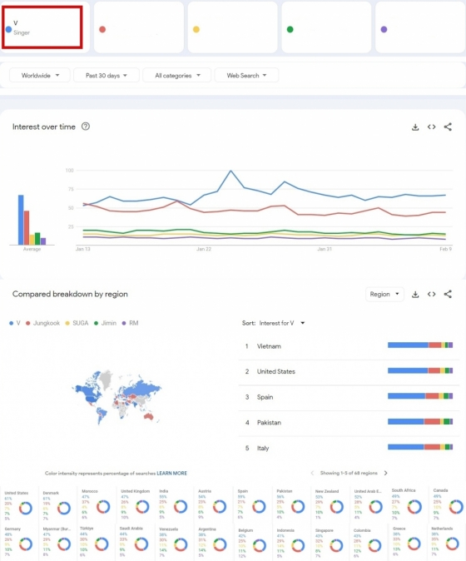466x561 pixels.
Task: Click the 'Showing 1-5 of 68 regions' text
Action: pyautogui.click(x=349, y=473)
